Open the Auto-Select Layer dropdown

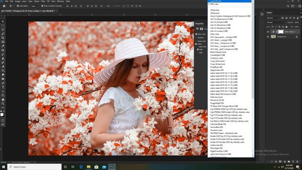[x=34, y=6]
